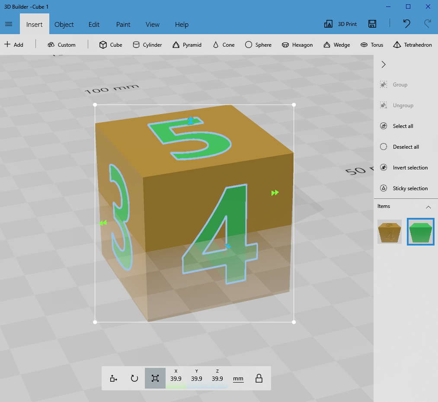Save the model with the floppy icon
438x402 pixels.
[x=372, y=24]
